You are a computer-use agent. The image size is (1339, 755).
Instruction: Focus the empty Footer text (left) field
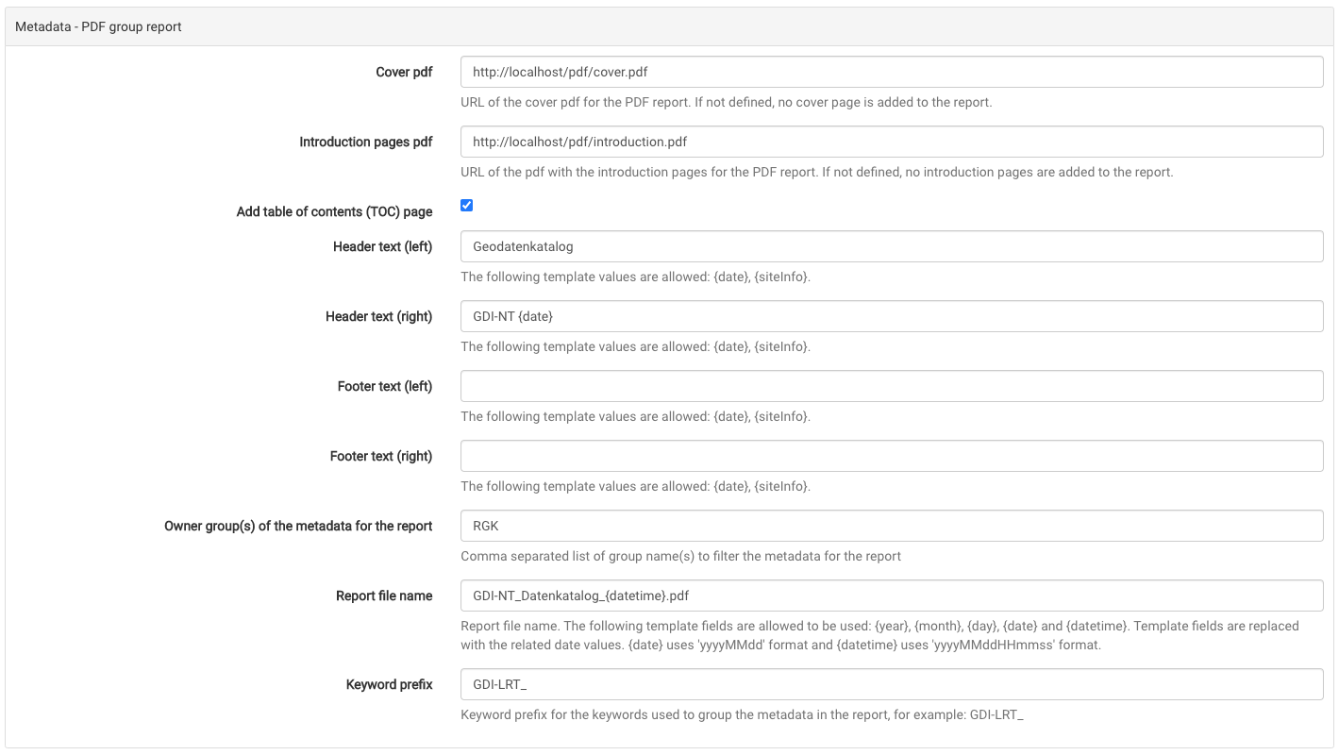[x=892, y=386]
